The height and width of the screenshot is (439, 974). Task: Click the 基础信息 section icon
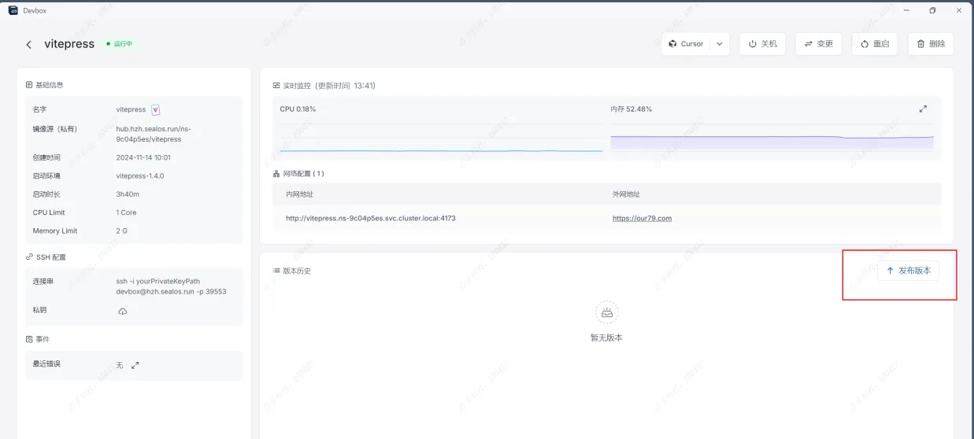pyautogui.click(x=29, y=84)
